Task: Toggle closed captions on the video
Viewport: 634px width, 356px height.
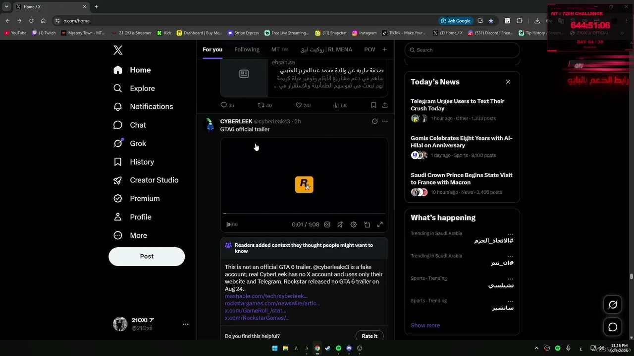Action: 327,224
